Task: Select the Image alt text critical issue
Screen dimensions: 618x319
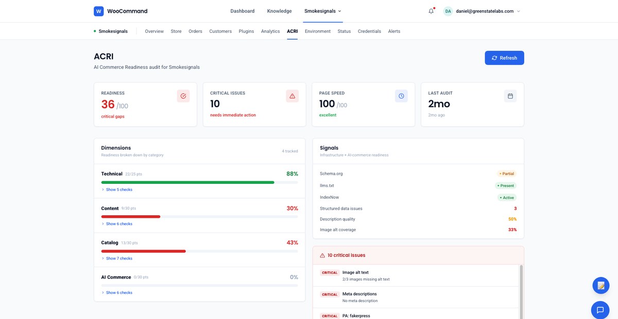Action: coord(416,276)
